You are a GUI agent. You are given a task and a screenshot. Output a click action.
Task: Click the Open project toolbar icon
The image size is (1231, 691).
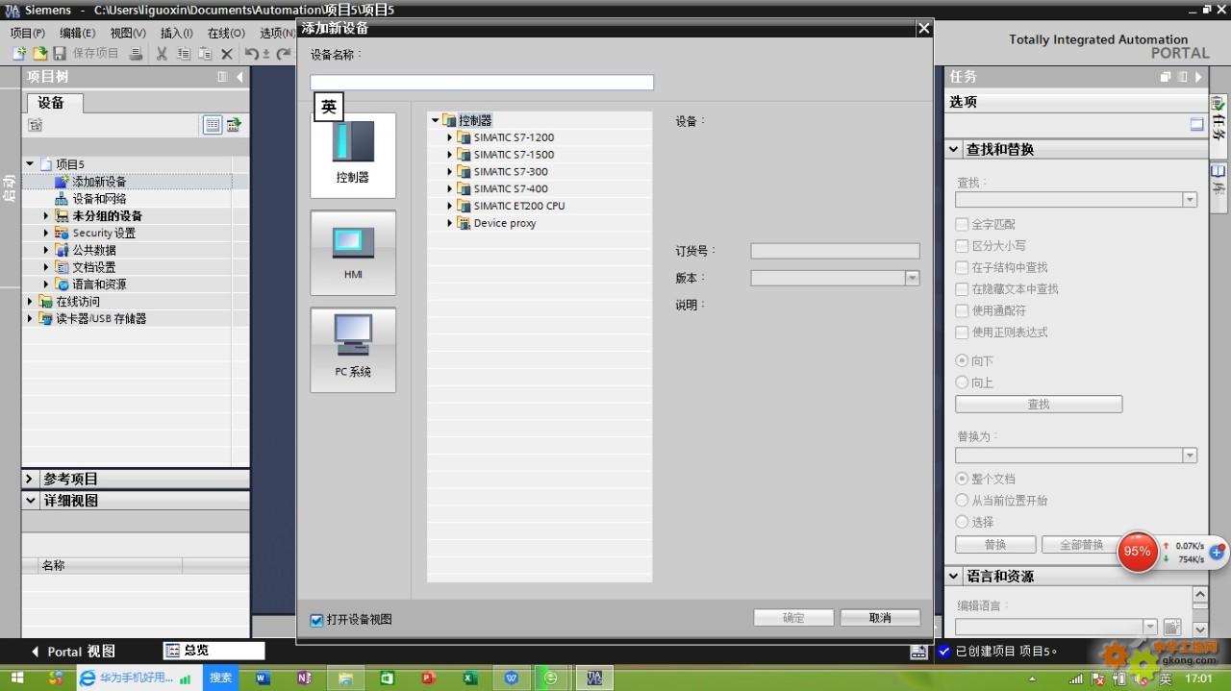coord(40,54)
